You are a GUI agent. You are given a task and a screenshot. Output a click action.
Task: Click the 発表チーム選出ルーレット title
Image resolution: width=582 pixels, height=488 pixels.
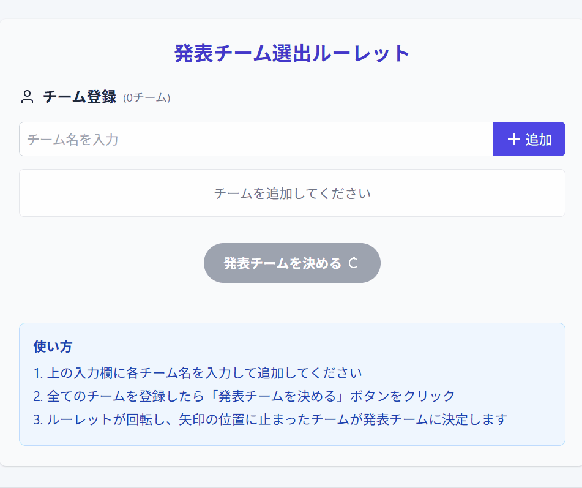[x=292, y=53]
